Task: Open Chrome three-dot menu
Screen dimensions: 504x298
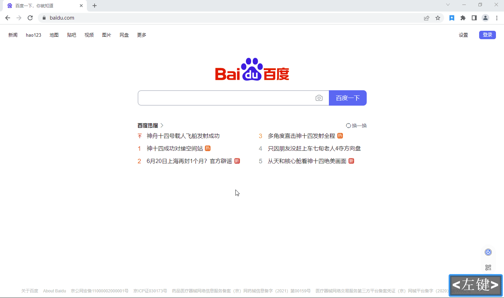Action: click(497, 18)
